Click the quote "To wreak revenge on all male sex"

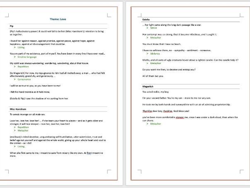[x=34, y=114]
